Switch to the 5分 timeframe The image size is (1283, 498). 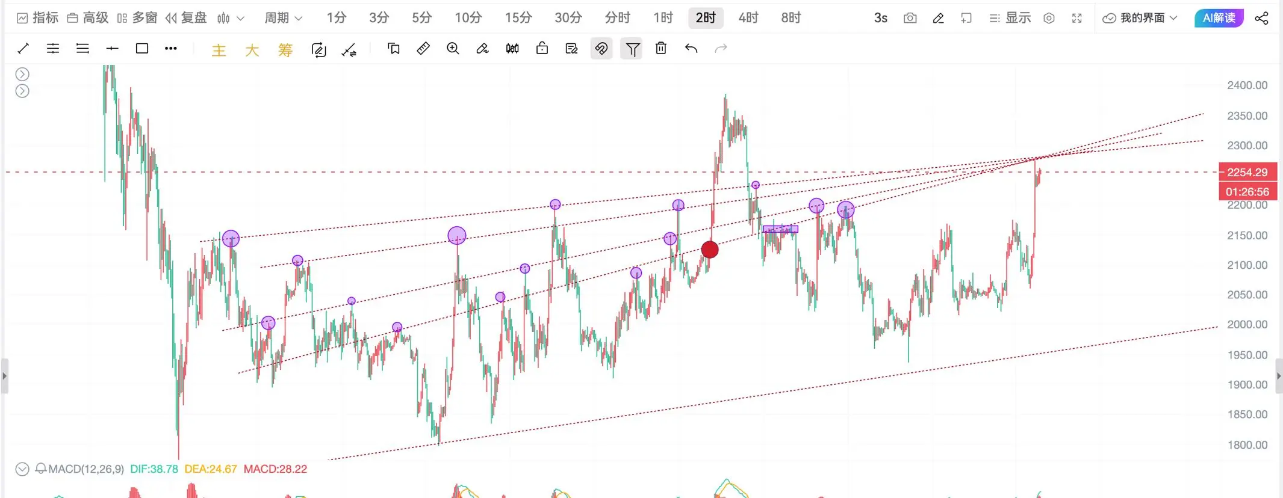pyautogui.click(x=422, y=18)
